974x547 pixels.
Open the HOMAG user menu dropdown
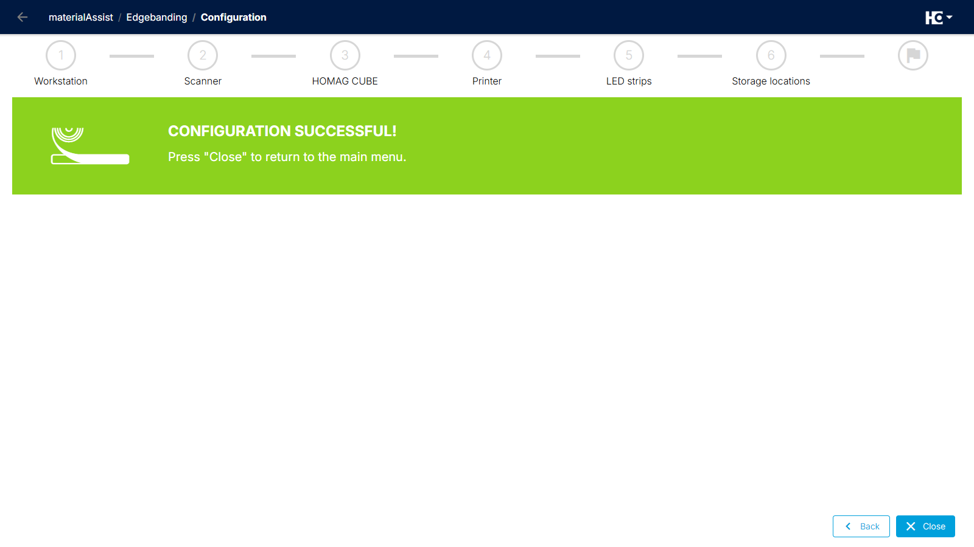click(x=938, y=18)
